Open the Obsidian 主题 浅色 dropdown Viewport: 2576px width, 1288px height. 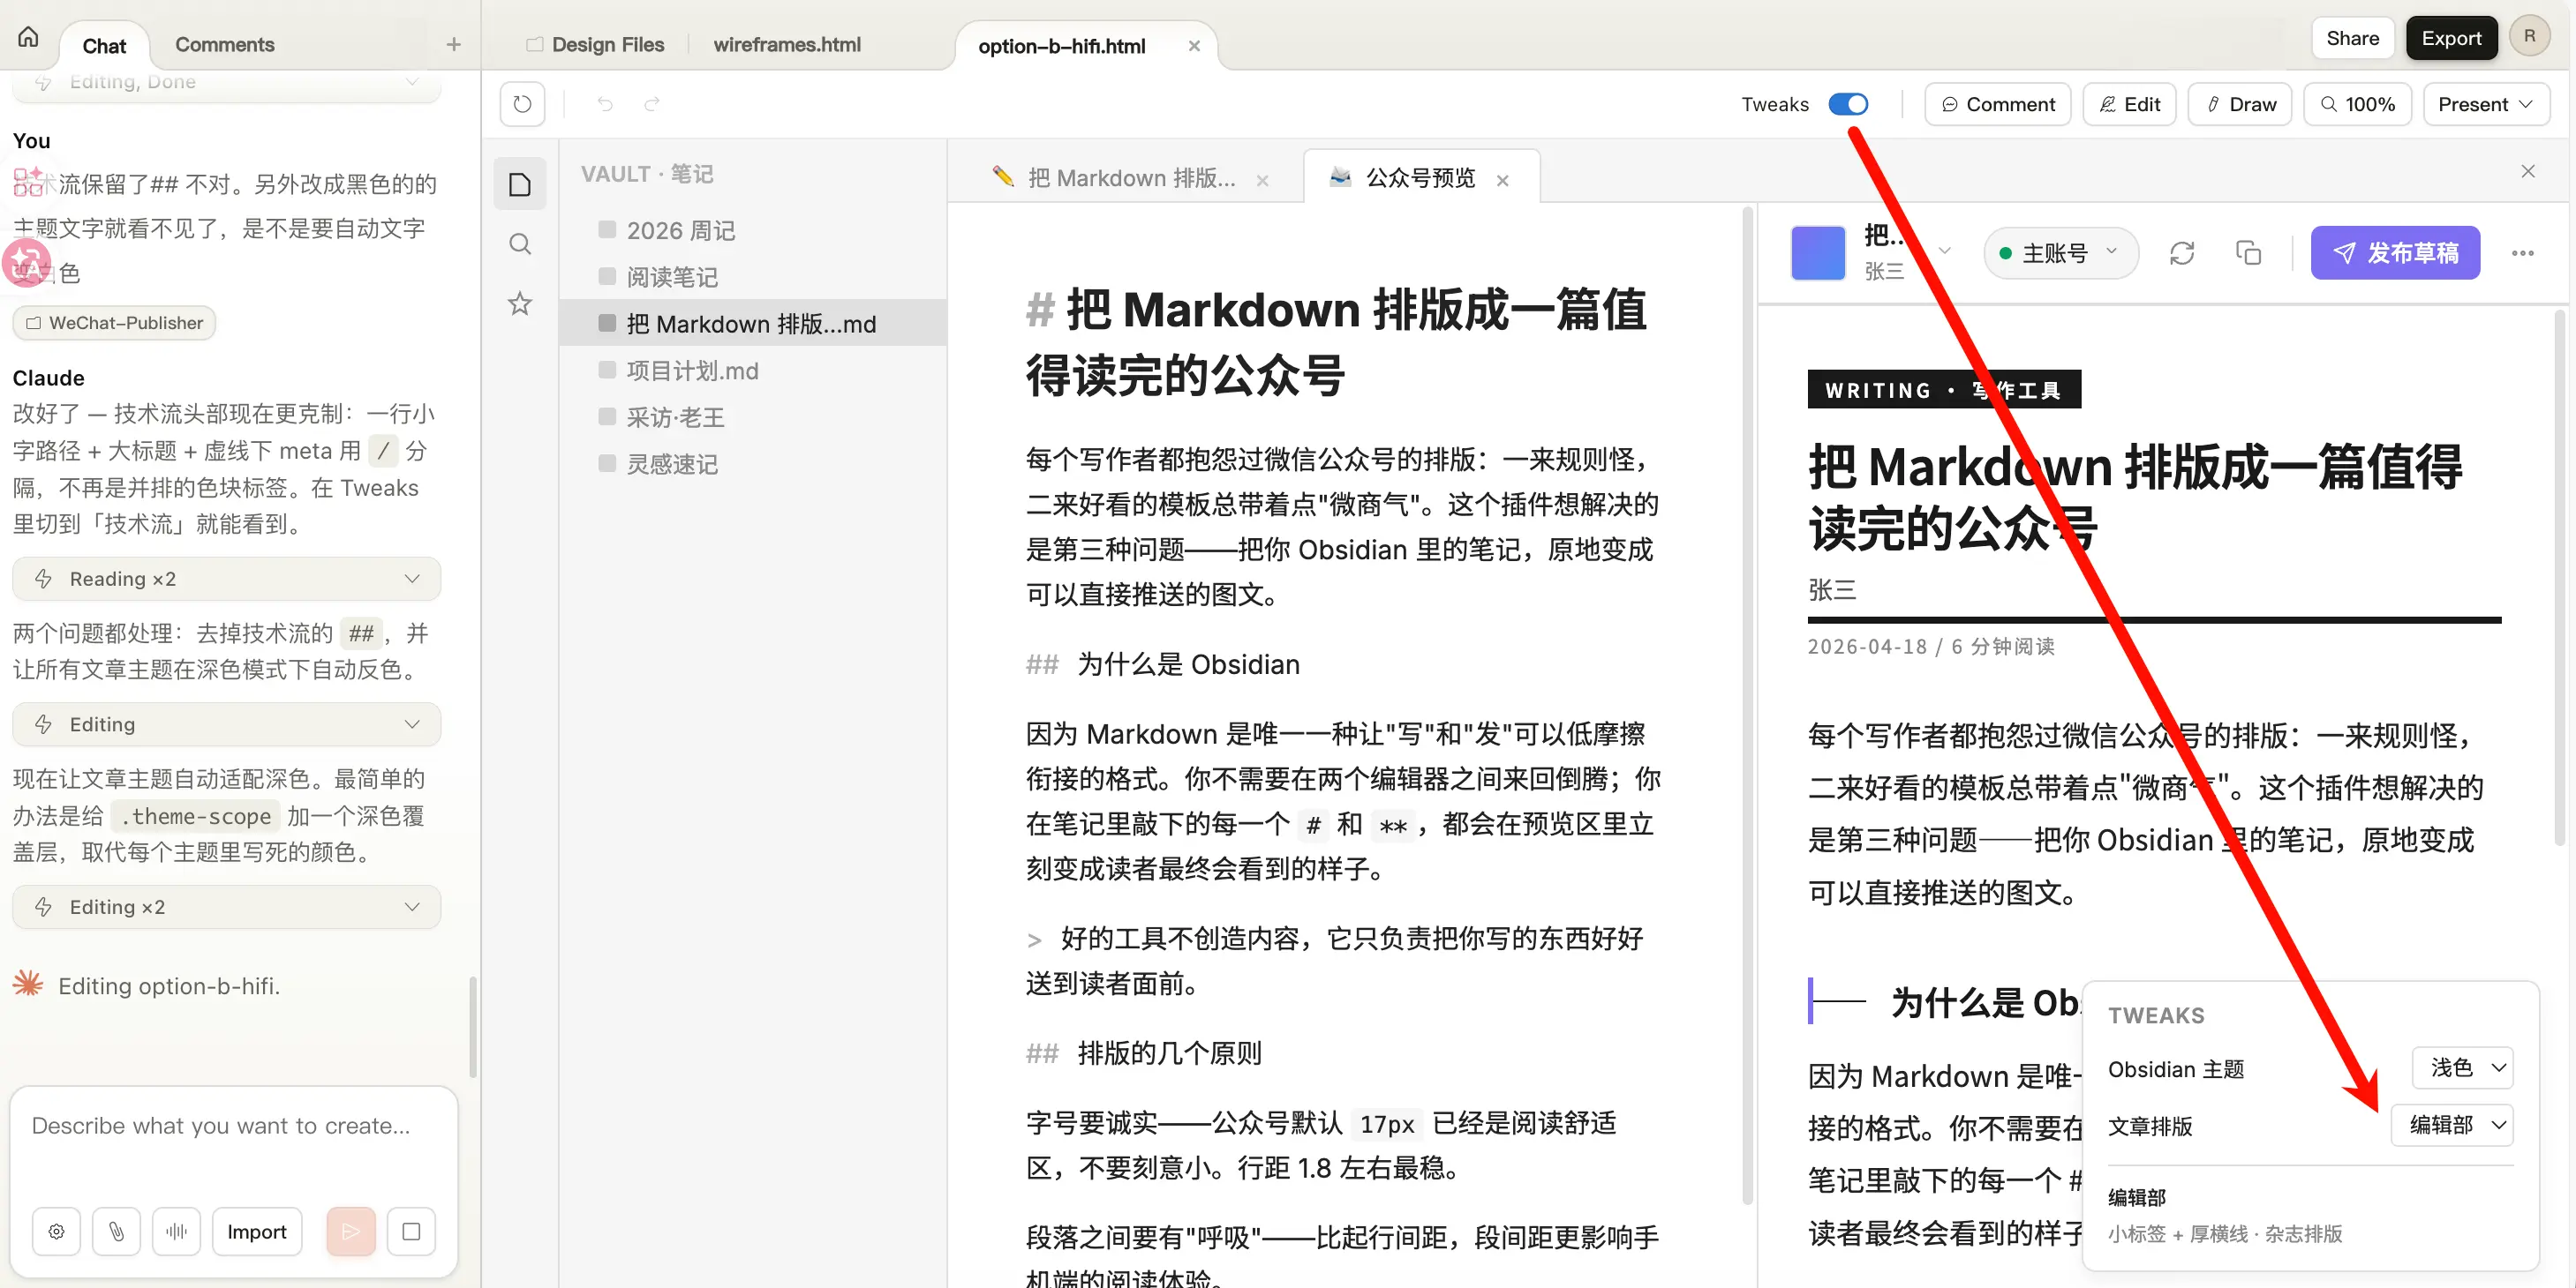2462,1068
